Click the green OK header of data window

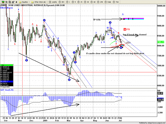[x=7, y=65]
